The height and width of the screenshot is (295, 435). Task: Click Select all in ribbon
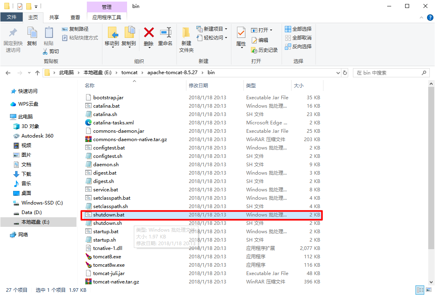pos(298,29)
